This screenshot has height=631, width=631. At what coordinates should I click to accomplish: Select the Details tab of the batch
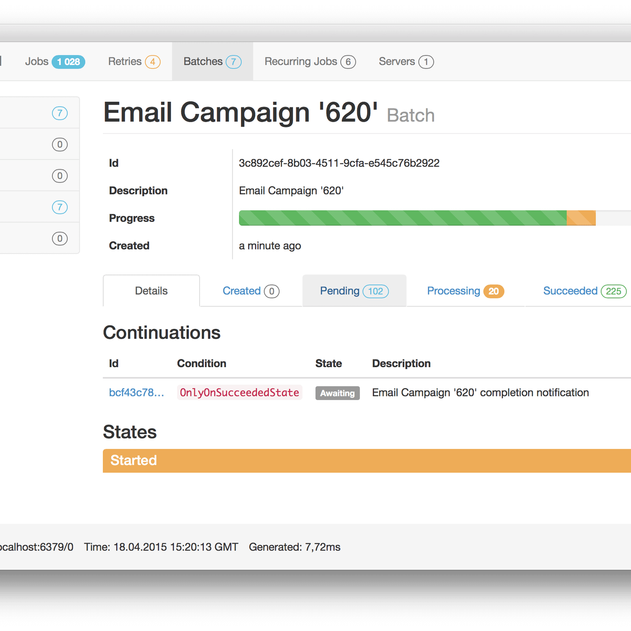(x=151, y=291)
